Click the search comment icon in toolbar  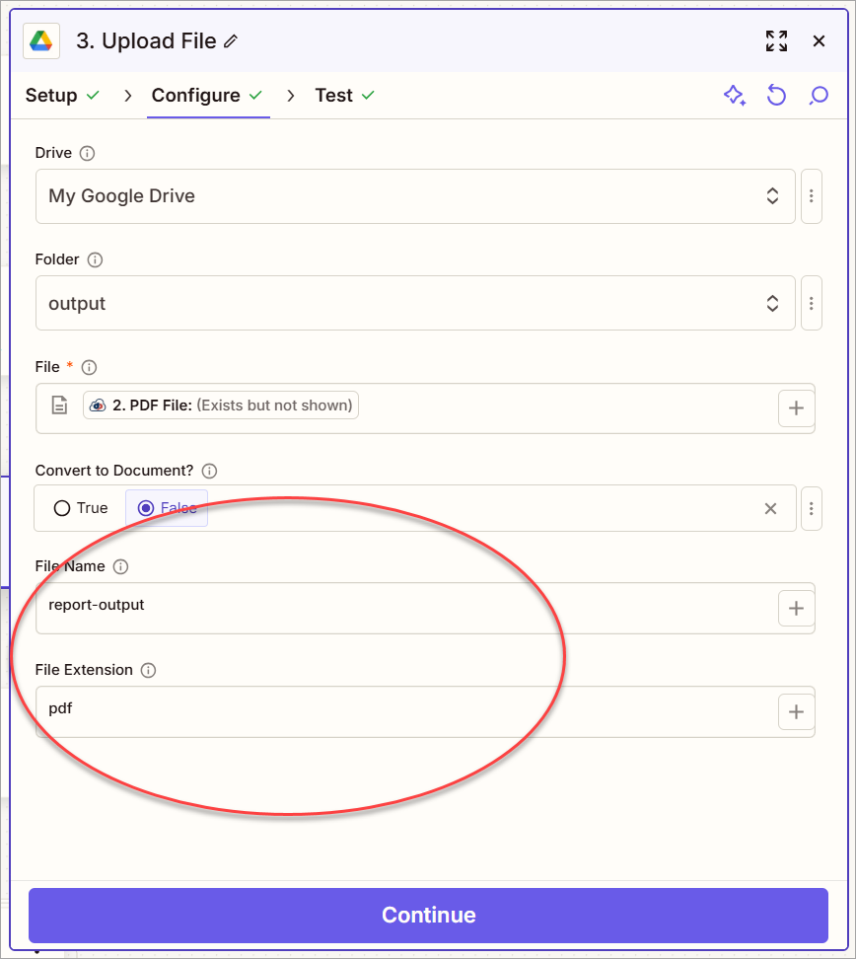click(x=819, y=96)
